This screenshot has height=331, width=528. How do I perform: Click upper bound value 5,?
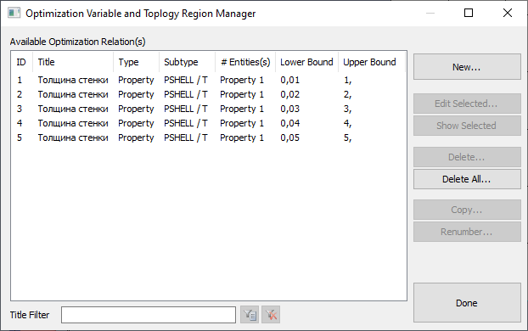(x=347, y=138)
